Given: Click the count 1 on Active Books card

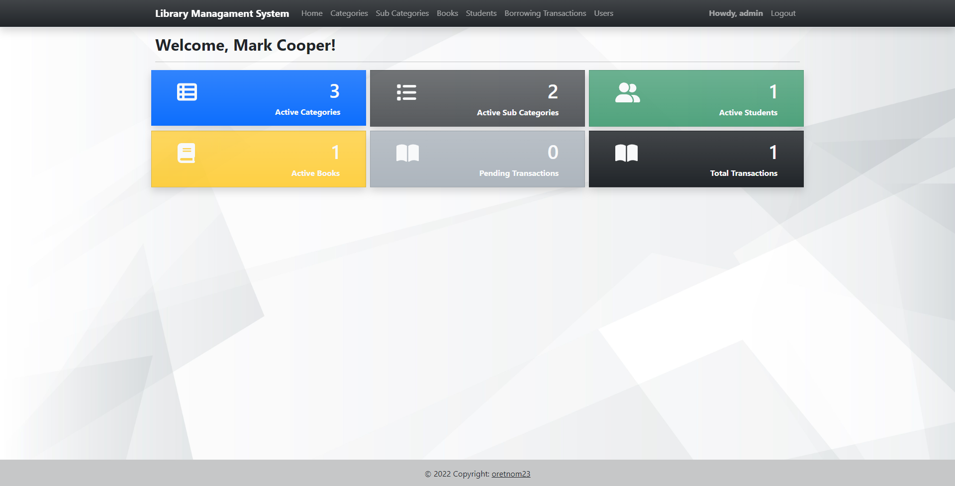Looking at the screenshot, I should click(x=336, y=153).
